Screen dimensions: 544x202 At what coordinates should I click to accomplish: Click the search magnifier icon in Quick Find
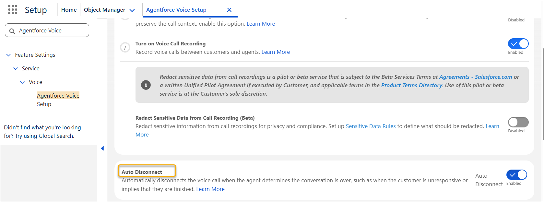coord(12,31)
